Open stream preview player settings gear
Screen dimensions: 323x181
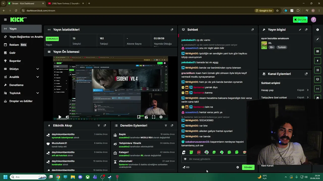click(x=161, y=117)
